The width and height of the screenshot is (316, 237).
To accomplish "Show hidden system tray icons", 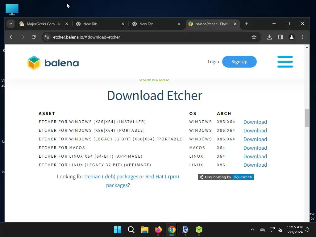I will coord(252,230).
